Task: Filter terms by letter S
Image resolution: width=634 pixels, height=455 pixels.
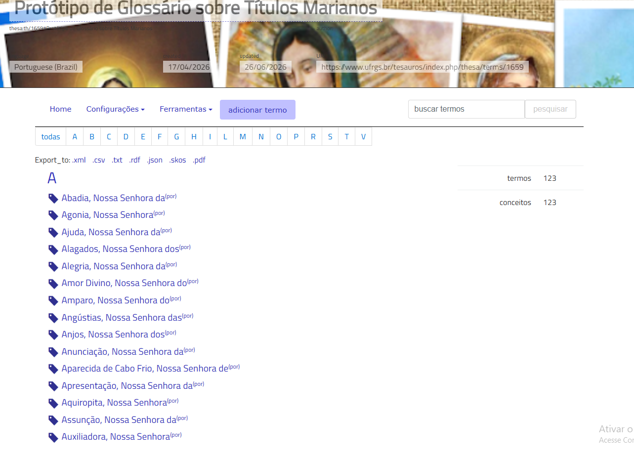Action: pos(330,137)
